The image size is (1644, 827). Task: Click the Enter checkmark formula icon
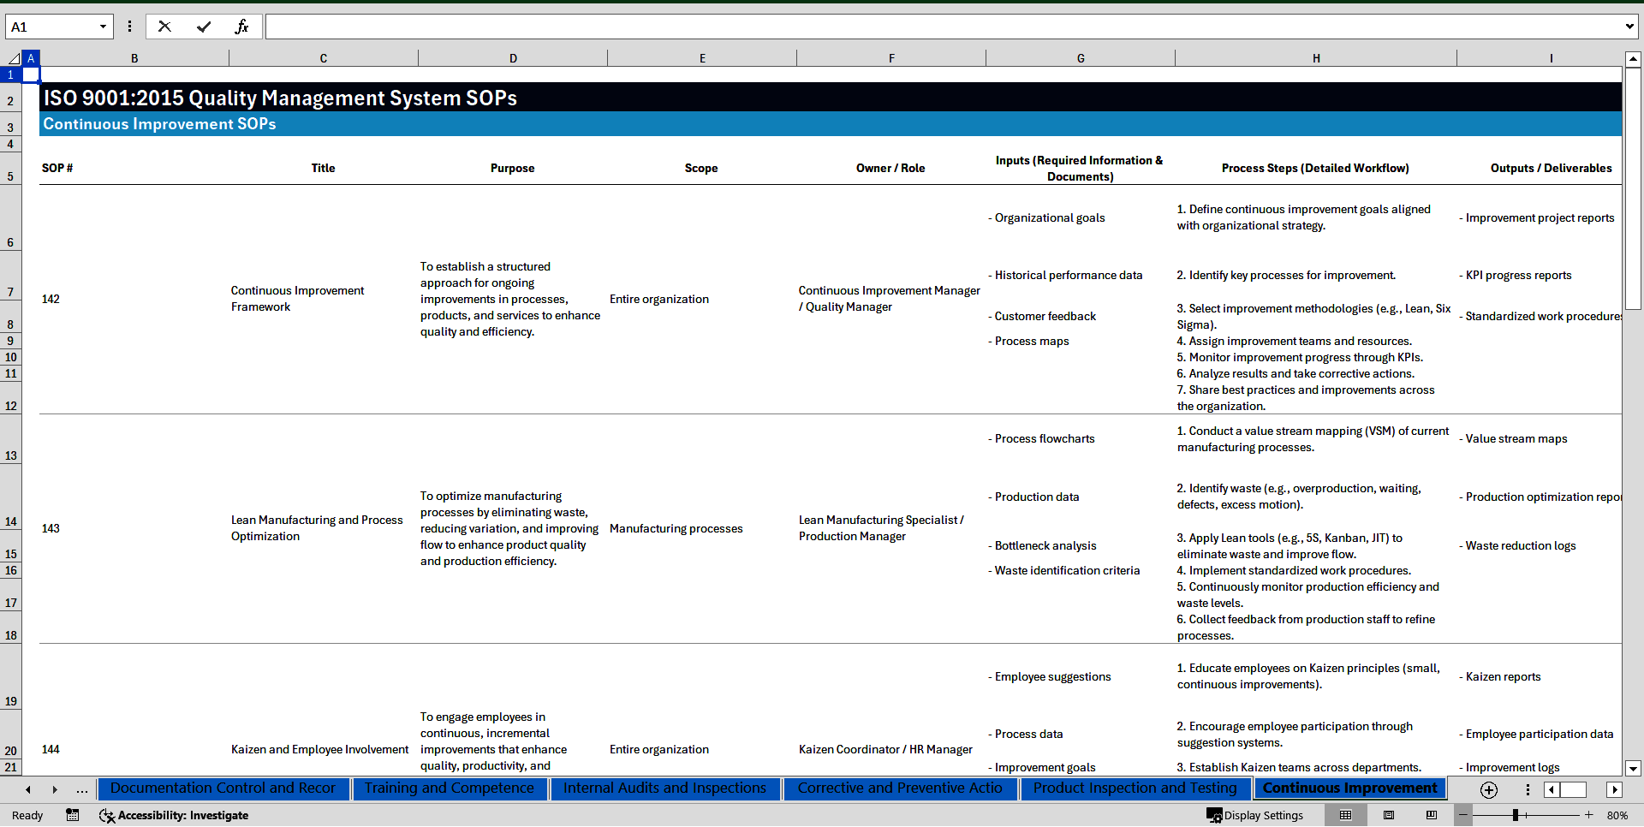point(204,27)
